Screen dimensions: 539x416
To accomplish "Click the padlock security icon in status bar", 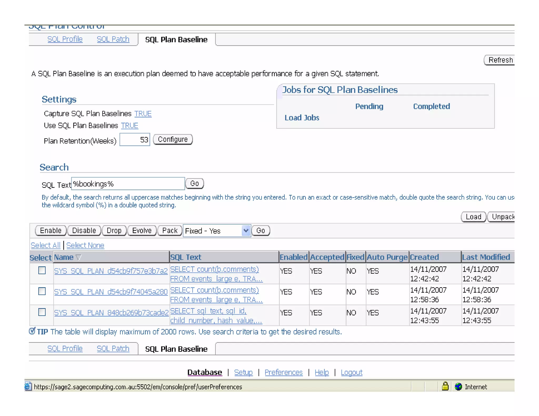I will 445,386.
